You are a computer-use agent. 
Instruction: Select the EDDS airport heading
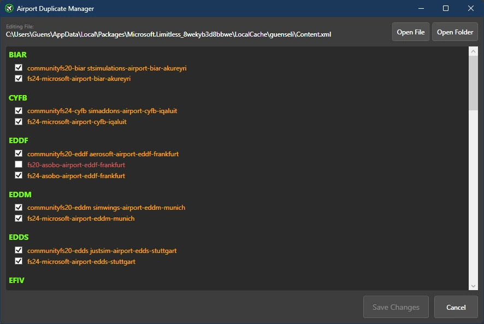pos(19,237)
